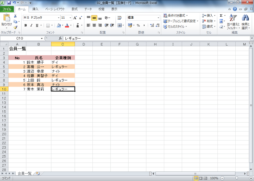Toggle top vertical alignment
The width and height of the screenshot is (254, 181).
(88, 18)
